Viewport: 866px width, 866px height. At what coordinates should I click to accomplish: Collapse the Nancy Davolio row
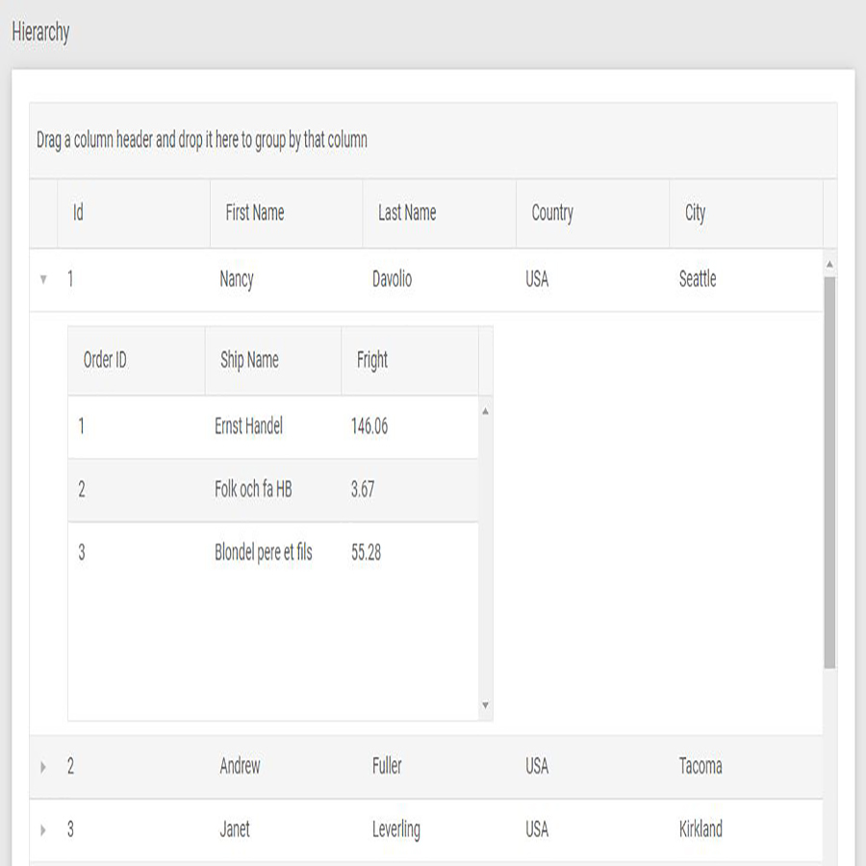tap(43, 279)
